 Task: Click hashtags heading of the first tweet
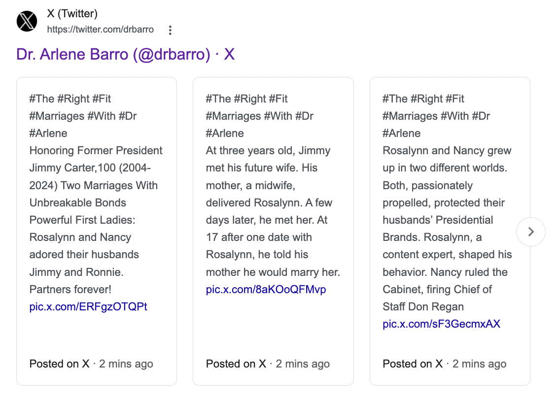(x=83, y=116)
